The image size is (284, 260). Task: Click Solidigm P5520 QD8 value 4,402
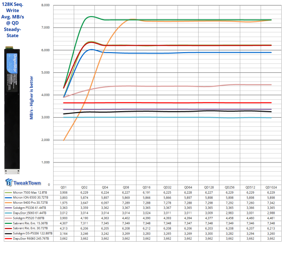pos(126,218)
